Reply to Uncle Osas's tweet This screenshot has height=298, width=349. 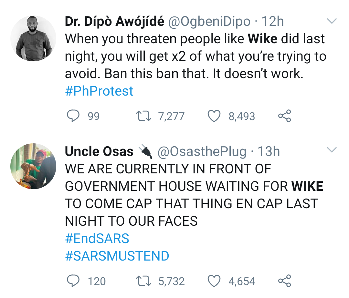tap(73, 281)
